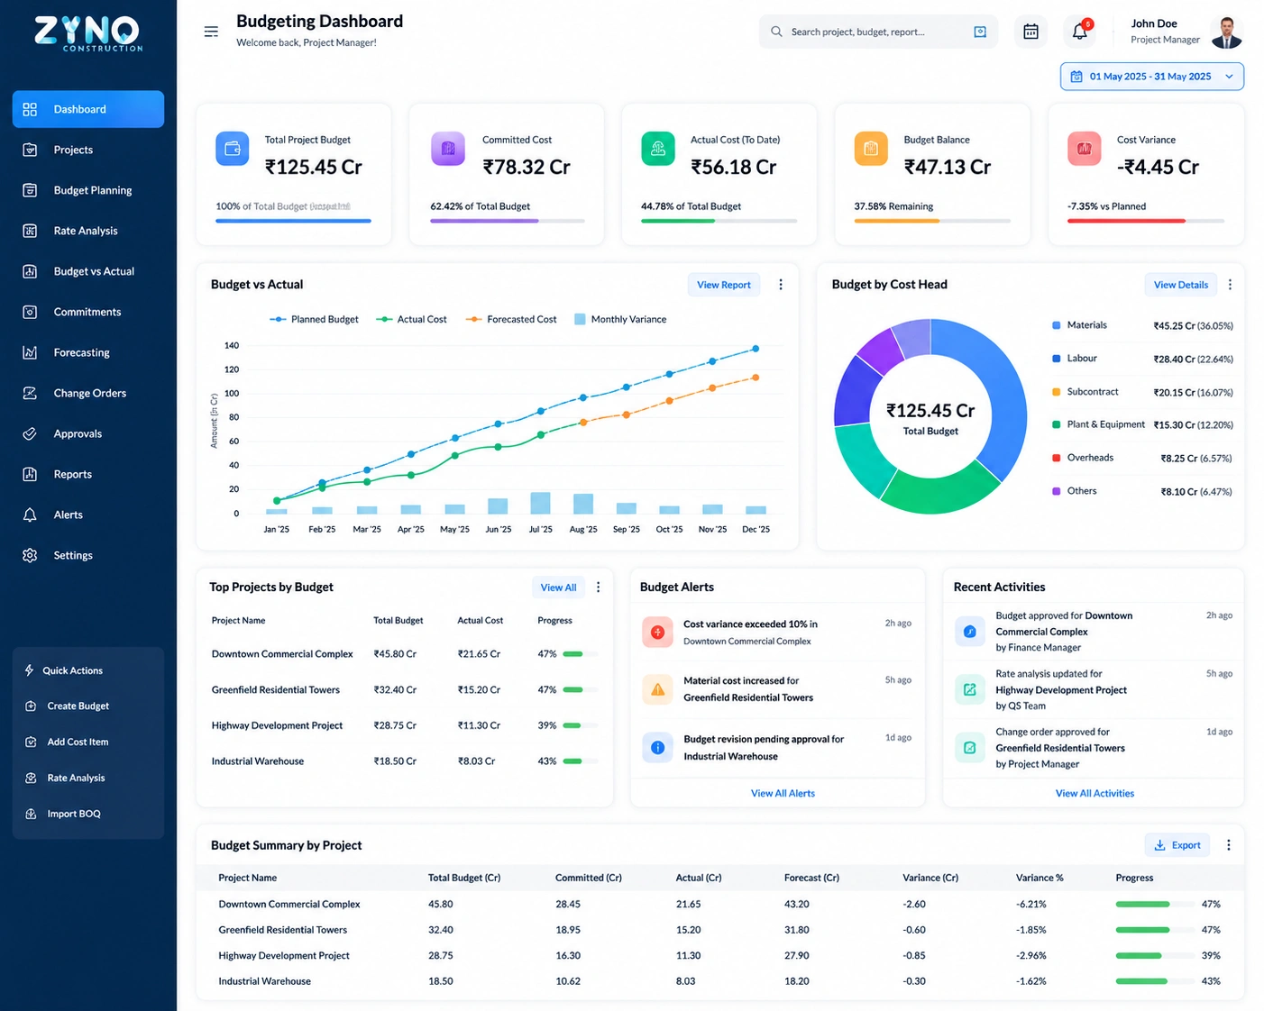1264x1011 pixels.
Task: Open View All Activities link
Action: click(1095, 794)
